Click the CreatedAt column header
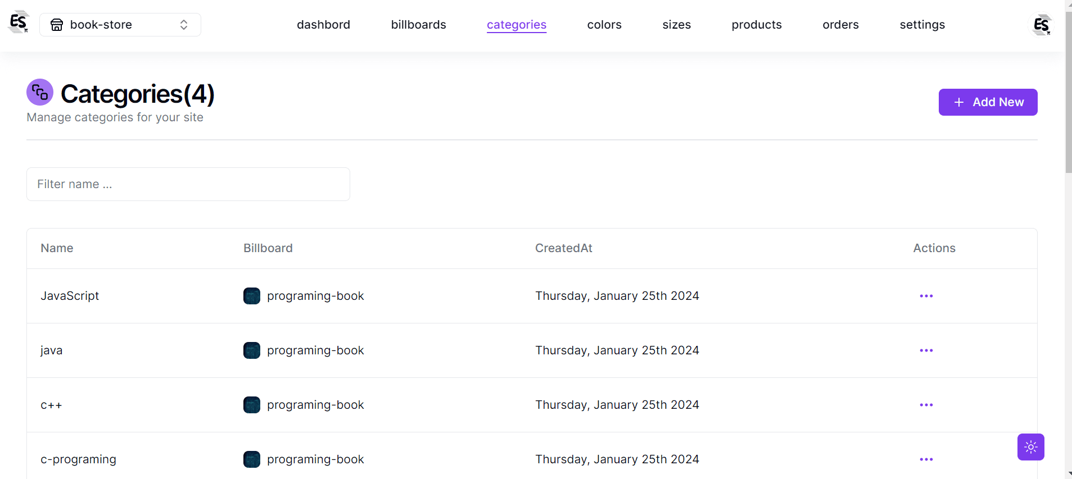Image resolution: width=1072 pixels, height=479 pixels. [x=564, y=248]
